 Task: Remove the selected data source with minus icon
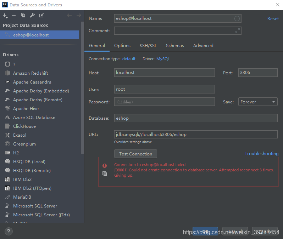[x=14, y=15]
